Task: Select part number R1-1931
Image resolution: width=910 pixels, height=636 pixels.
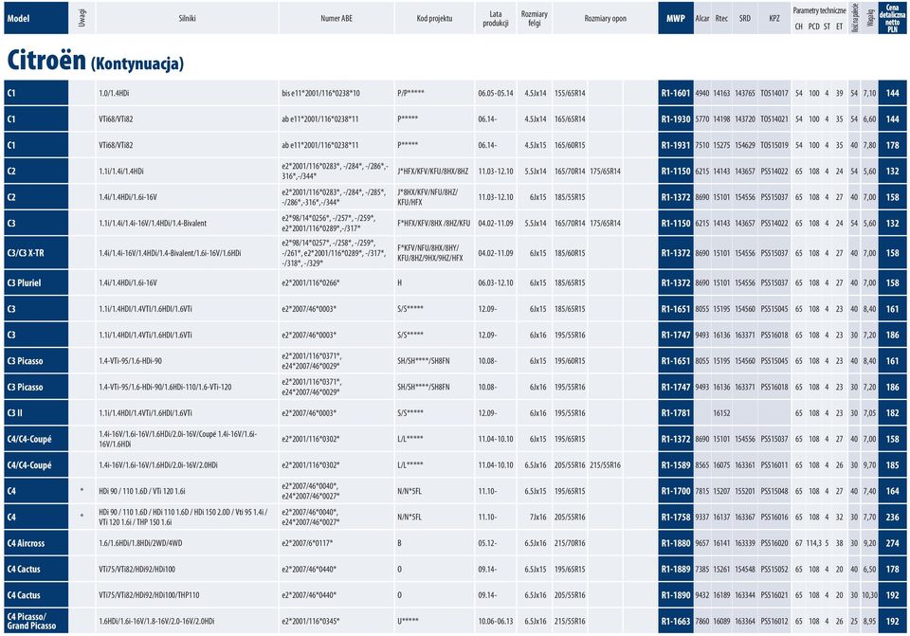Action: point(676,145)
